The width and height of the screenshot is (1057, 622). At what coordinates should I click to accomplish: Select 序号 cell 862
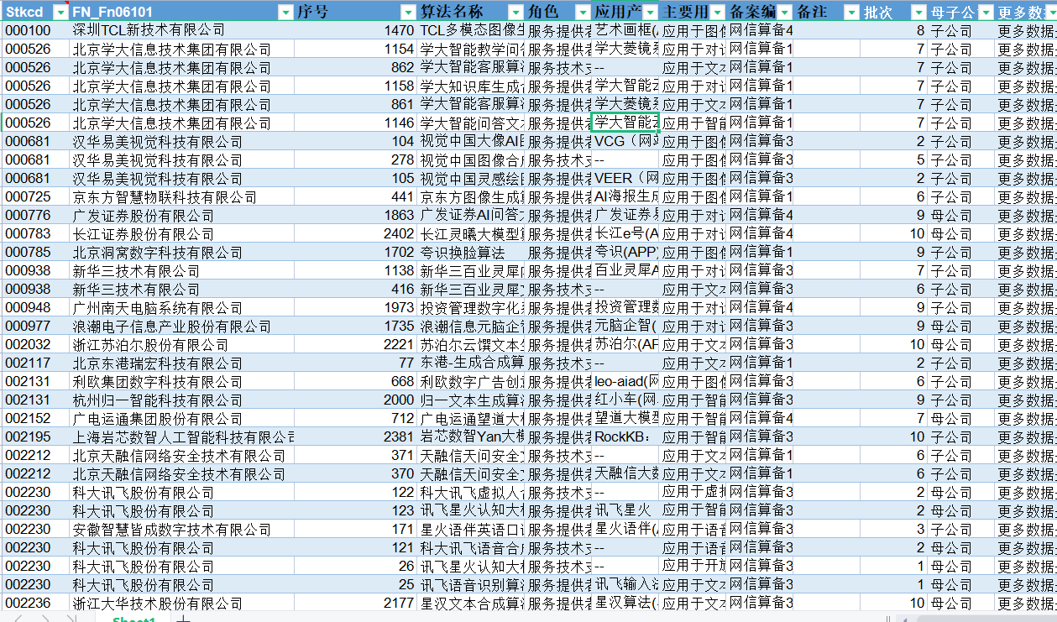pyautogui.click(x=356, y=67)
